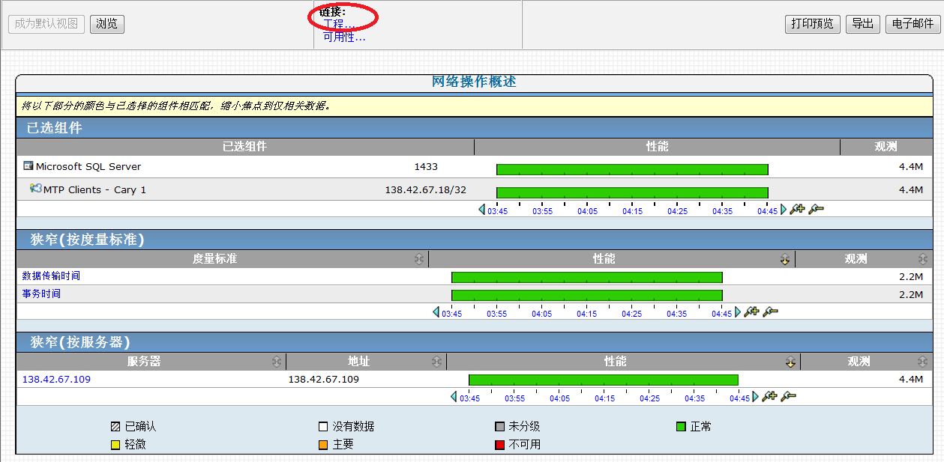Click the MTP Clients - Cary 1 icon

36,189
